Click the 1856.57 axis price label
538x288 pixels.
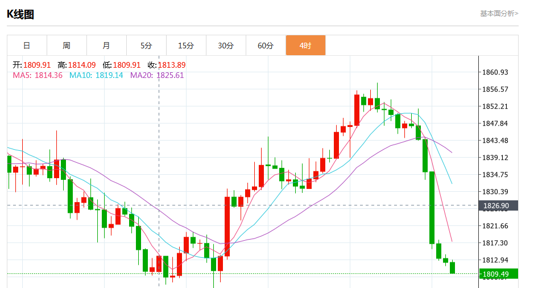(495, 89)
